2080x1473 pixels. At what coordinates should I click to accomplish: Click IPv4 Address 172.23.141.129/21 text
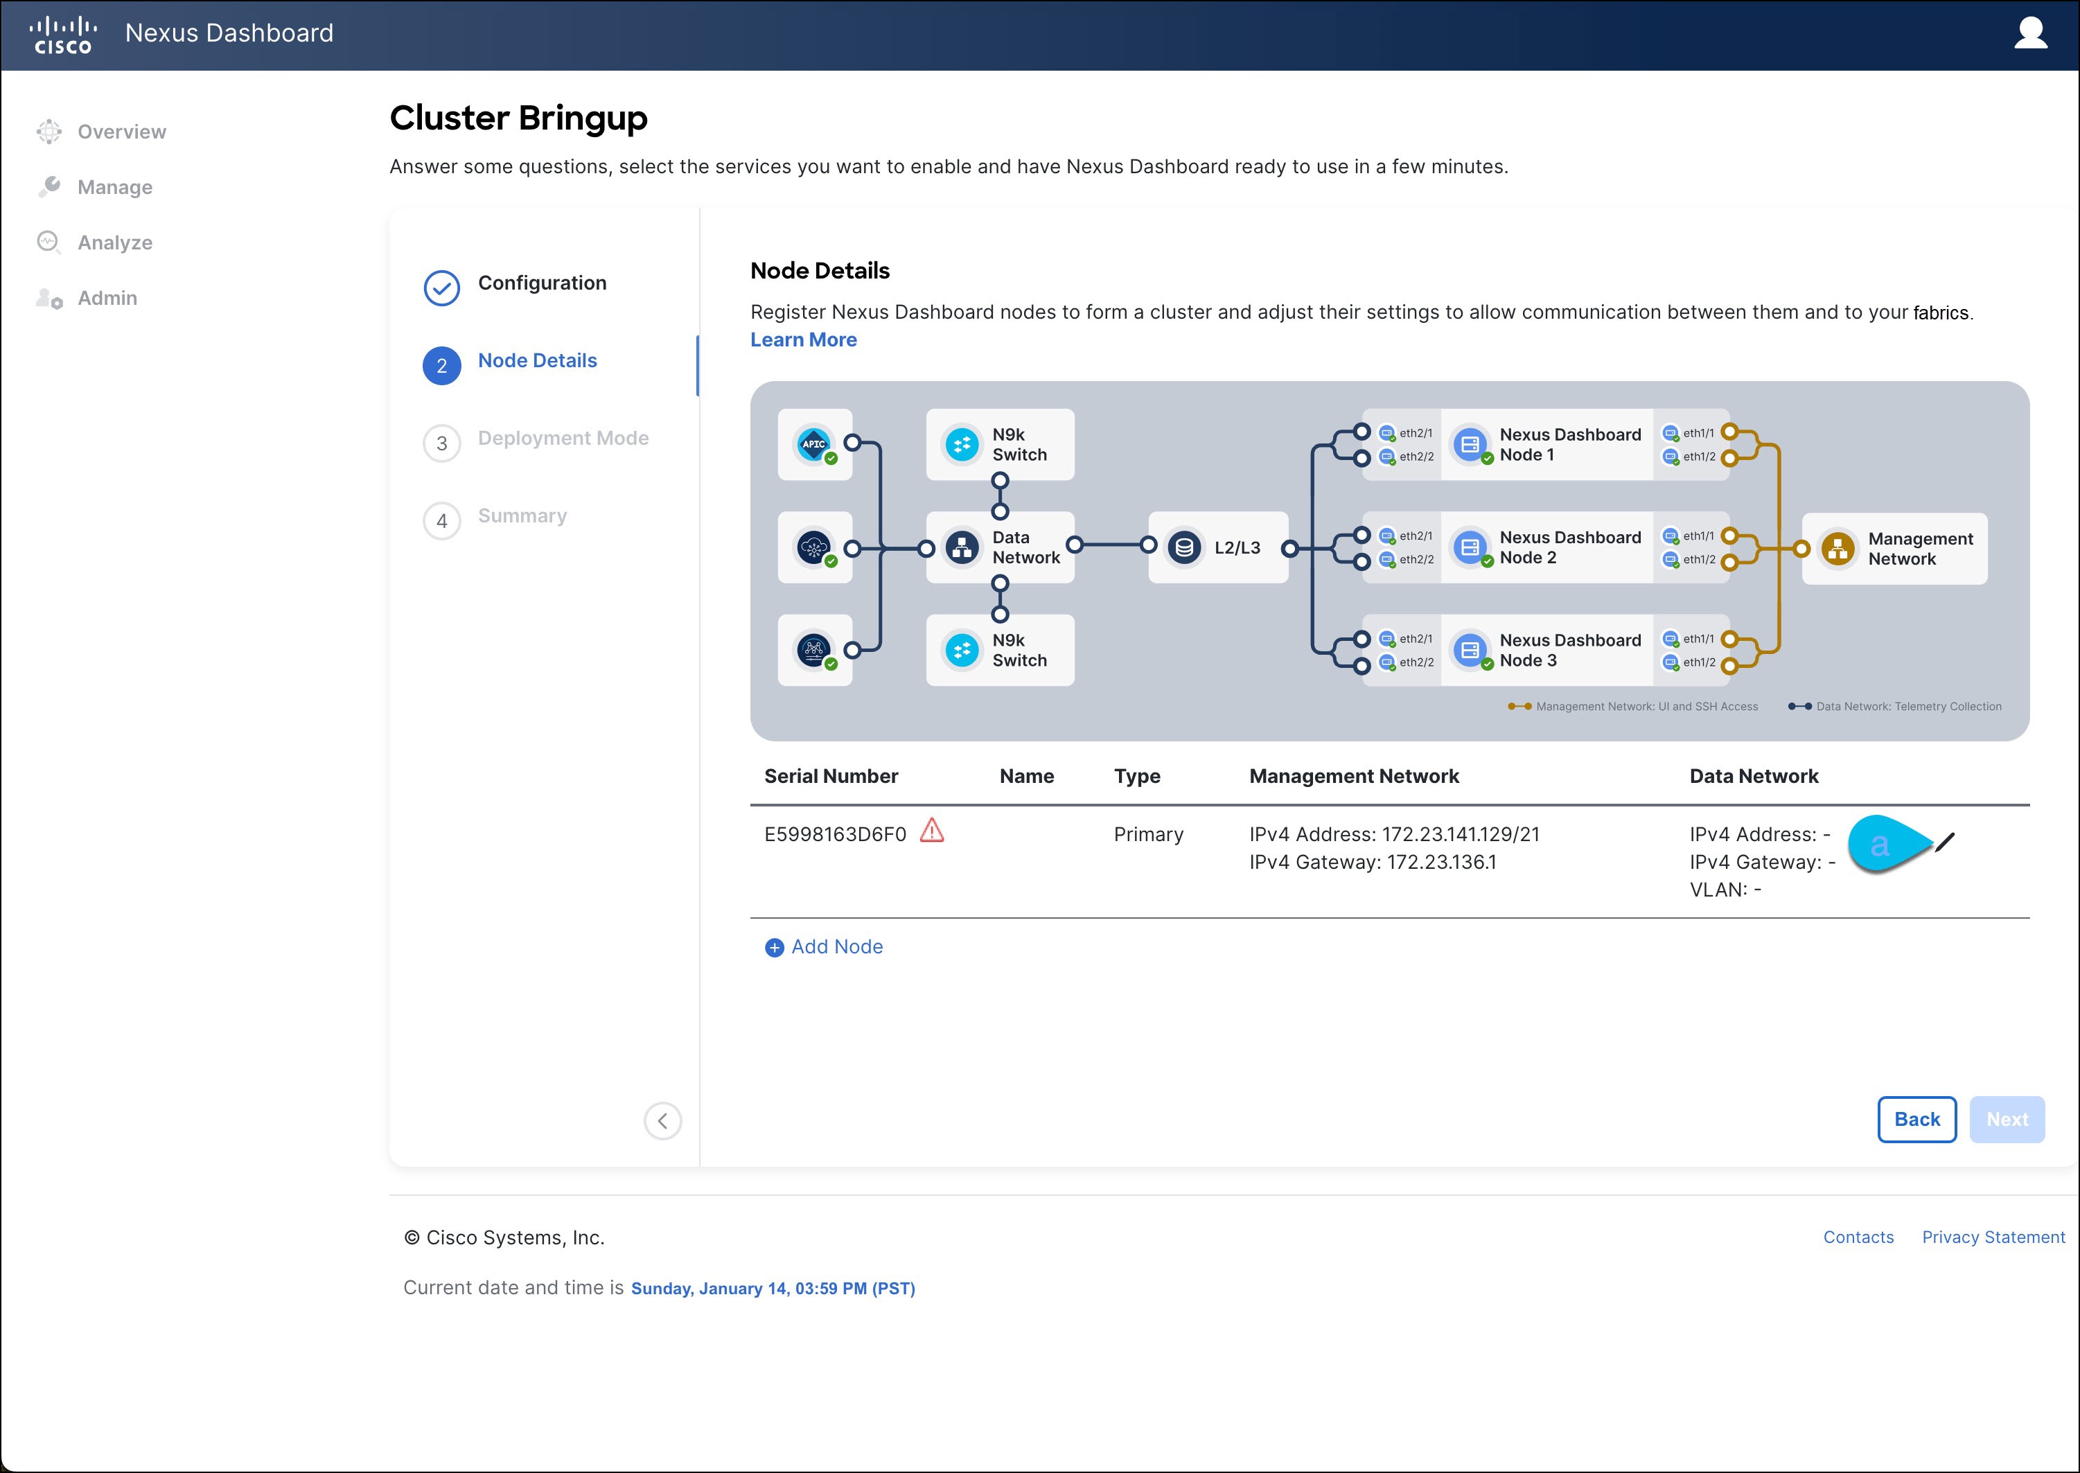1394,834
